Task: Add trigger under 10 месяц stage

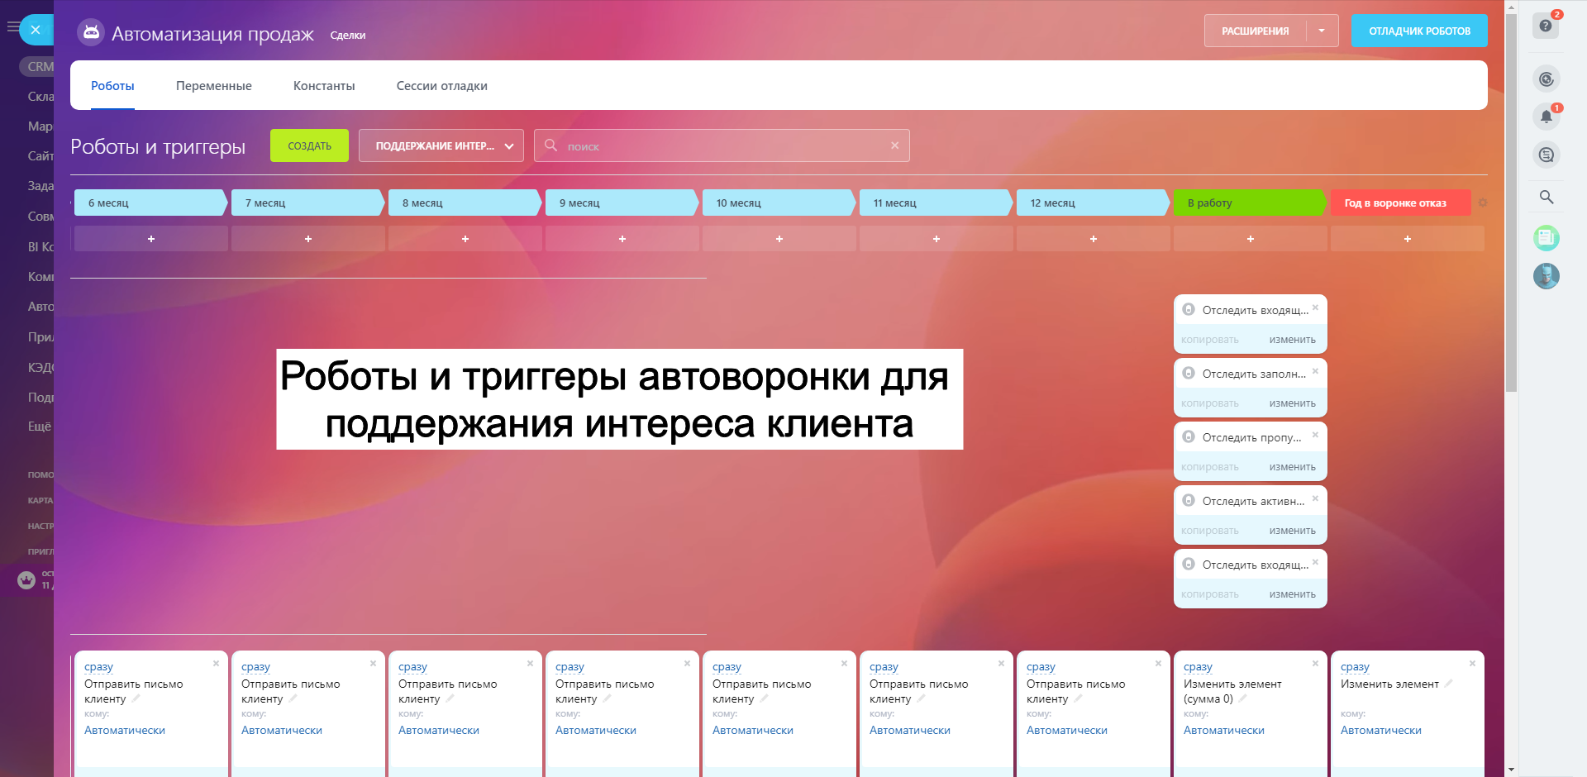Action: (779, 239)
